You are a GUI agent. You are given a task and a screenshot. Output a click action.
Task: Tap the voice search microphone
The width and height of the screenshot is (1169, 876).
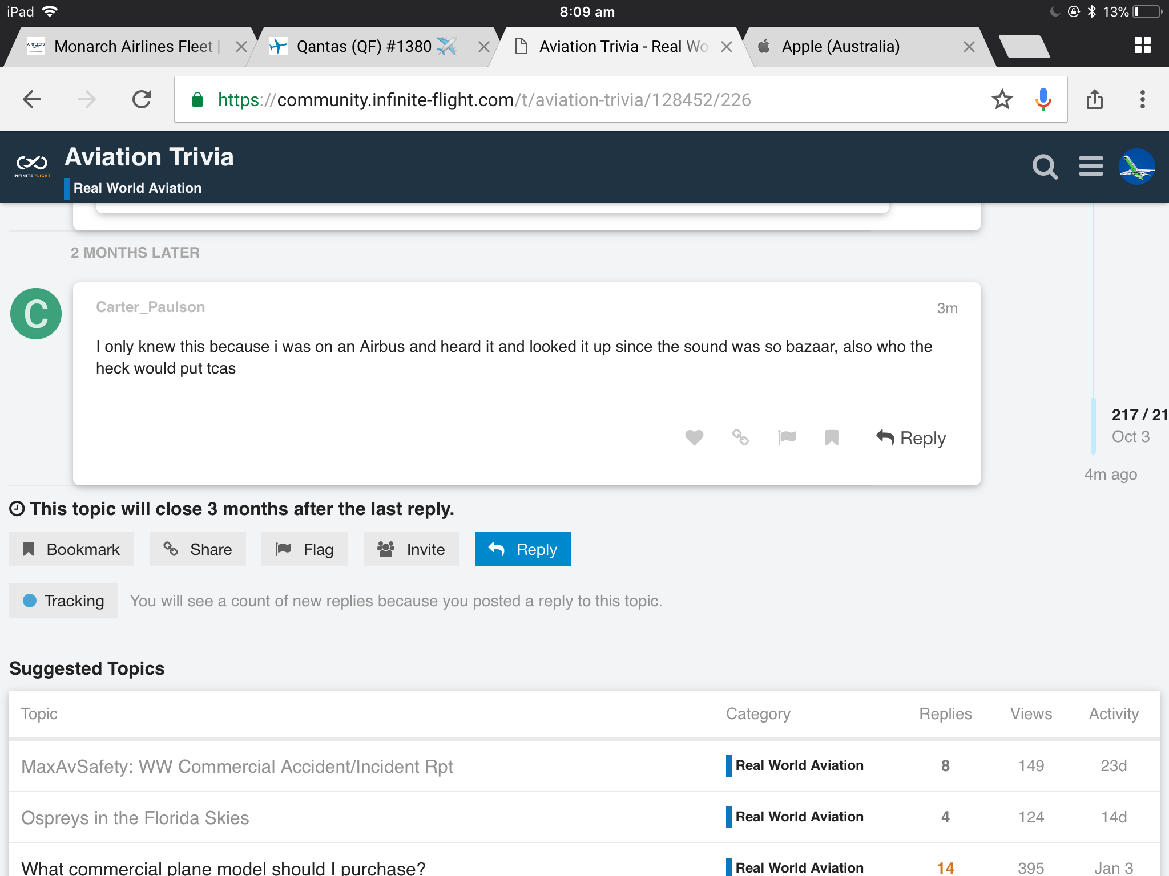pos(1043,100)
